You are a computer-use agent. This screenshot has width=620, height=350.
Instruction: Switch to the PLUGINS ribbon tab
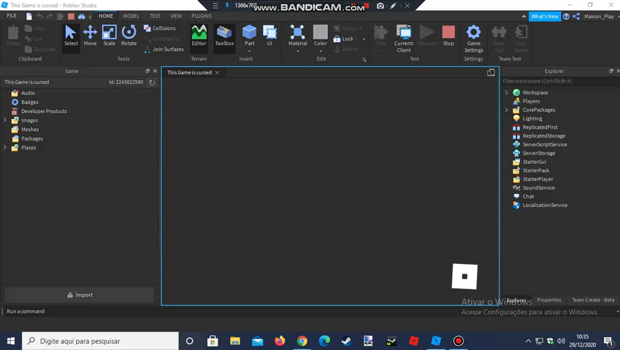pyautogui.click(x=201, y=16)
